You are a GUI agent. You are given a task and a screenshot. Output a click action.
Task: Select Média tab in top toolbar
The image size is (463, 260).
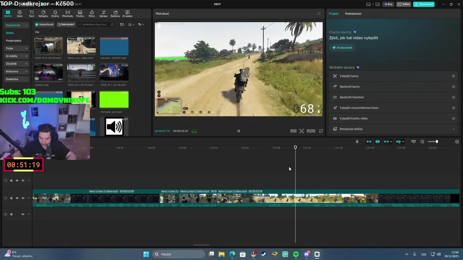(8, 14)
